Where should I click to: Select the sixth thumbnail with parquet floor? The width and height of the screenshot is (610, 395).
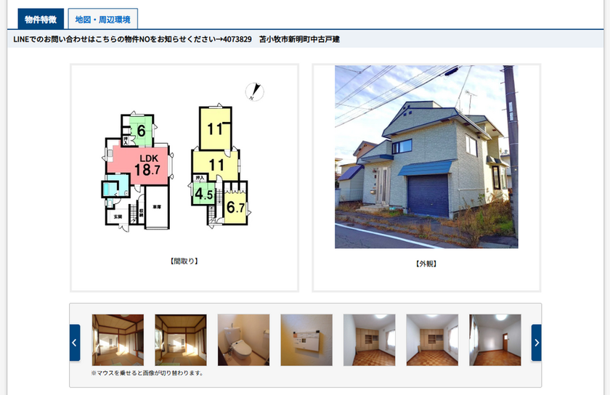[432, 339]
